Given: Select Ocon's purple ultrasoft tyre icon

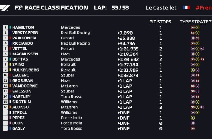Looking at the screenshot, I should (193, 123).
